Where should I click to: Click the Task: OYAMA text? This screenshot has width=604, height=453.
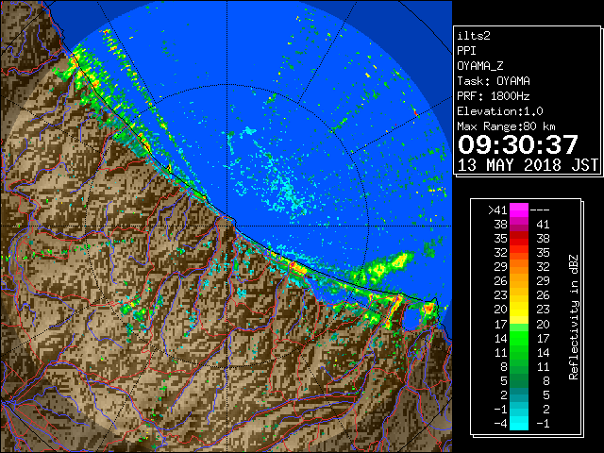click(494, 81)
